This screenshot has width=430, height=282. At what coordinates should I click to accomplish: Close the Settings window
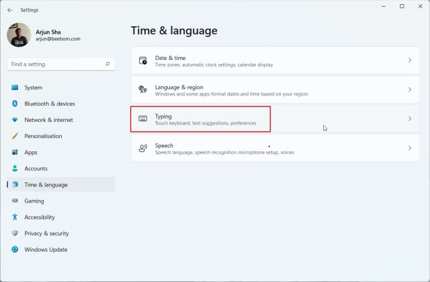(x=420, y=6)
